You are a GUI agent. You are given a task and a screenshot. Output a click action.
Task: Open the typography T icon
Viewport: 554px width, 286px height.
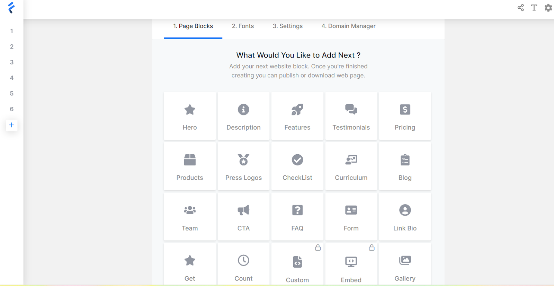click(x=534, y=8)
